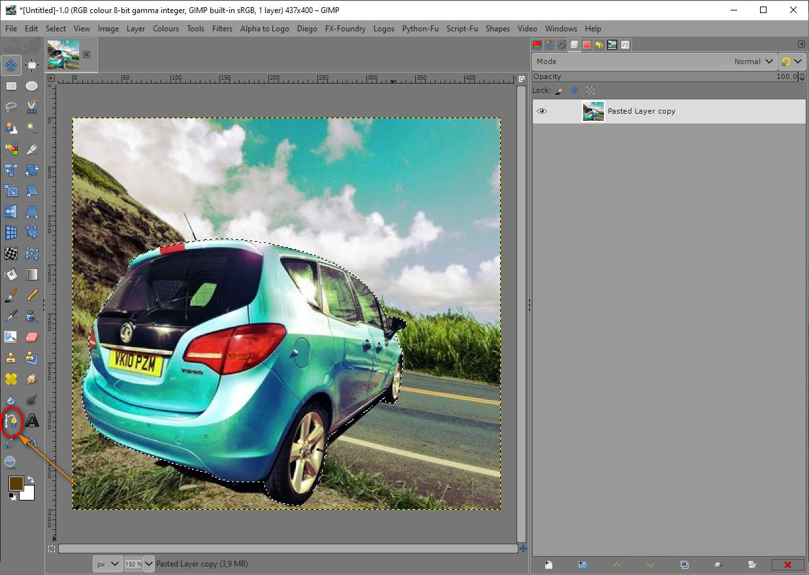Viewport: 809px width, 575px height.
Task: Open the layer Mode dropdown
Action: point(654,61)
